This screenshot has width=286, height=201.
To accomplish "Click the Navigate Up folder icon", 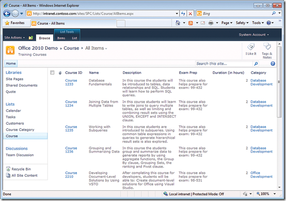I will point(31,38).
